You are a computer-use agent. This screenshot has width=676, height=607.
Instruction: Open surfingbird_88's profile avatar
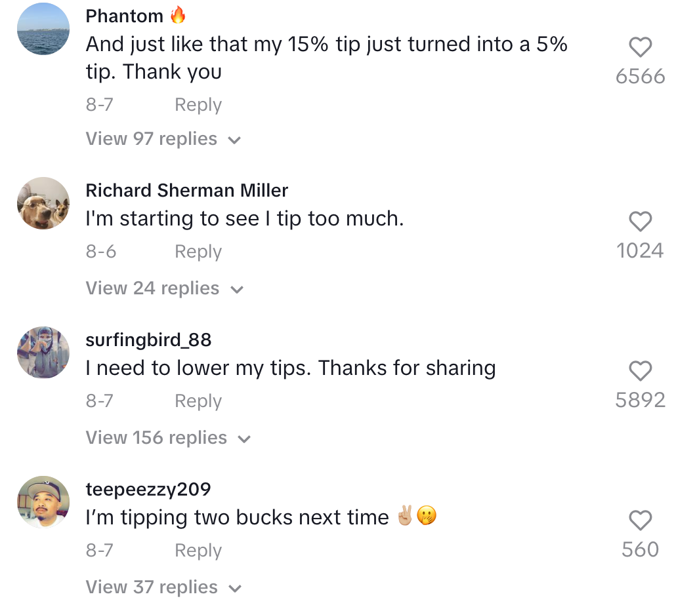point(43,353)
